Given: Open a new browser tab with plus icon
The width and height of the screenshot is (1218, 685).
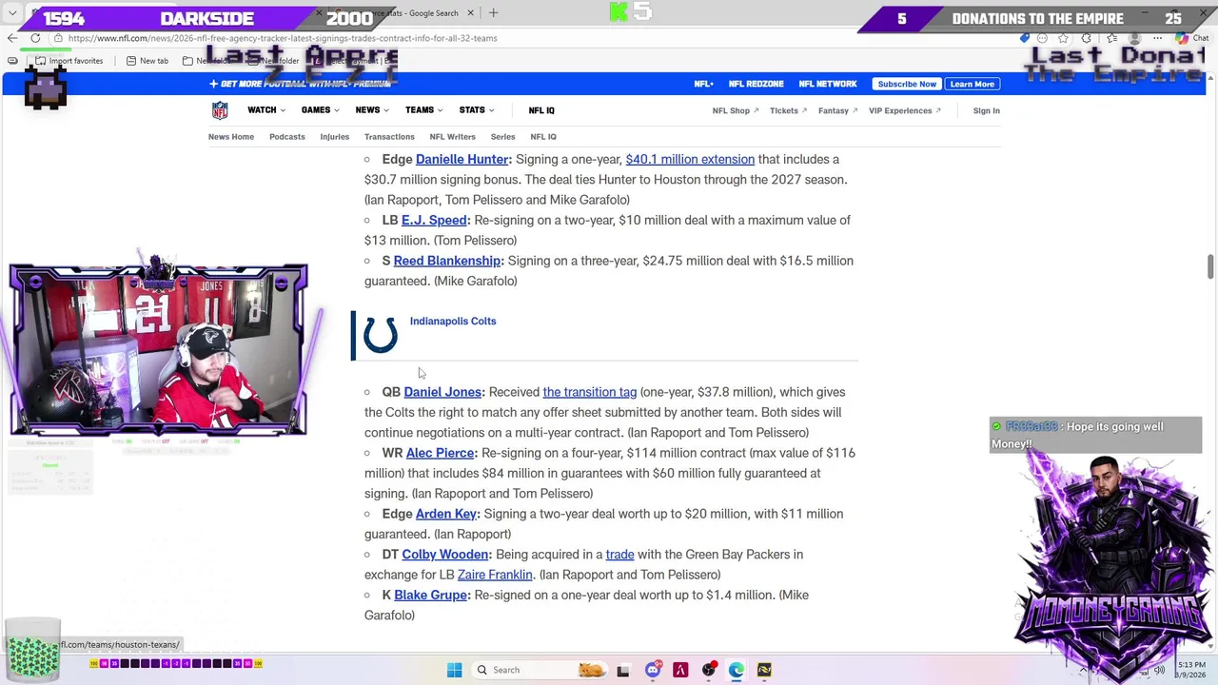Looking at the screenshot, I should (x=493, y=12).
